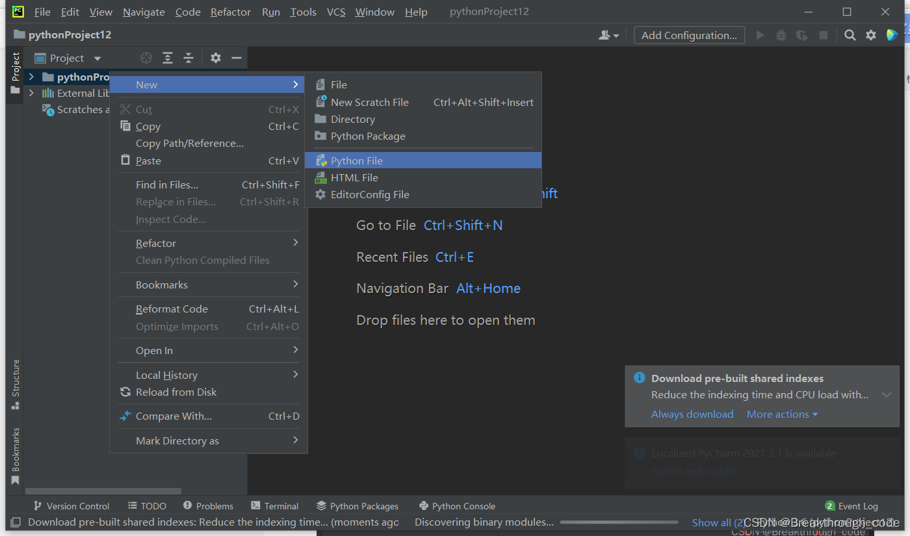Choose Reformat Code in context menu

[x=209, y=309]
